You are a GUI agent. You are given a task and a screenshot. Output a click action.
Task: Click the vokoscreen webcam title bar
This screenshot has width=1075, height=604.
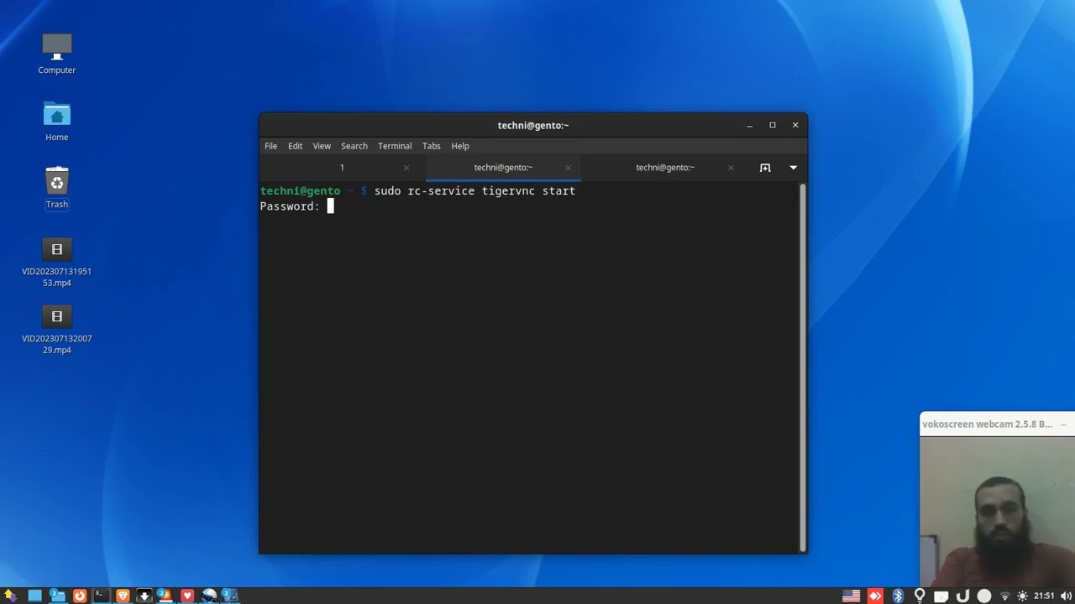click(x=997, y=424)
